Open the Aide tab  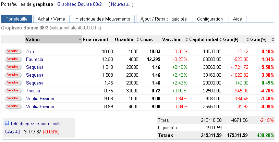(x=237, y=19)
